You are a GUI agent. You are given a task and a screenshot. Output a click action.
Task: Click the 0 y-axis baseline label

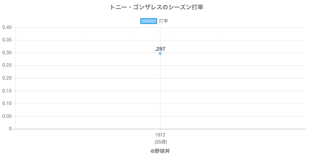click(x=10, y=129)
